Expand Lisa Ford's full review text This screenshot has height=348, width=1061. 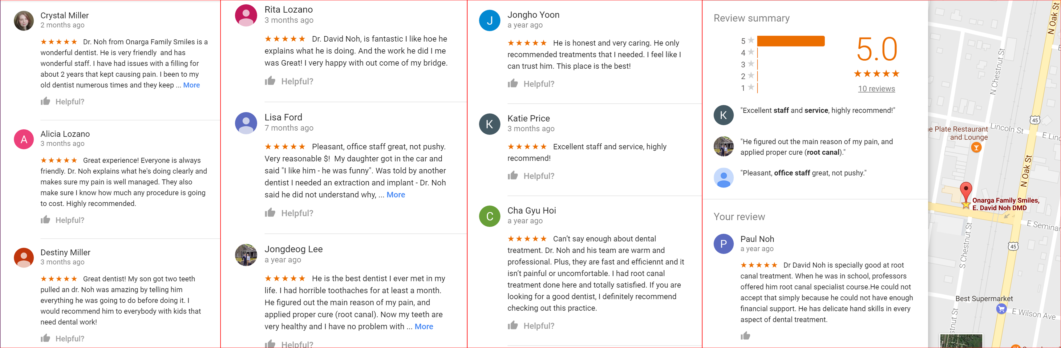(395, 195)
